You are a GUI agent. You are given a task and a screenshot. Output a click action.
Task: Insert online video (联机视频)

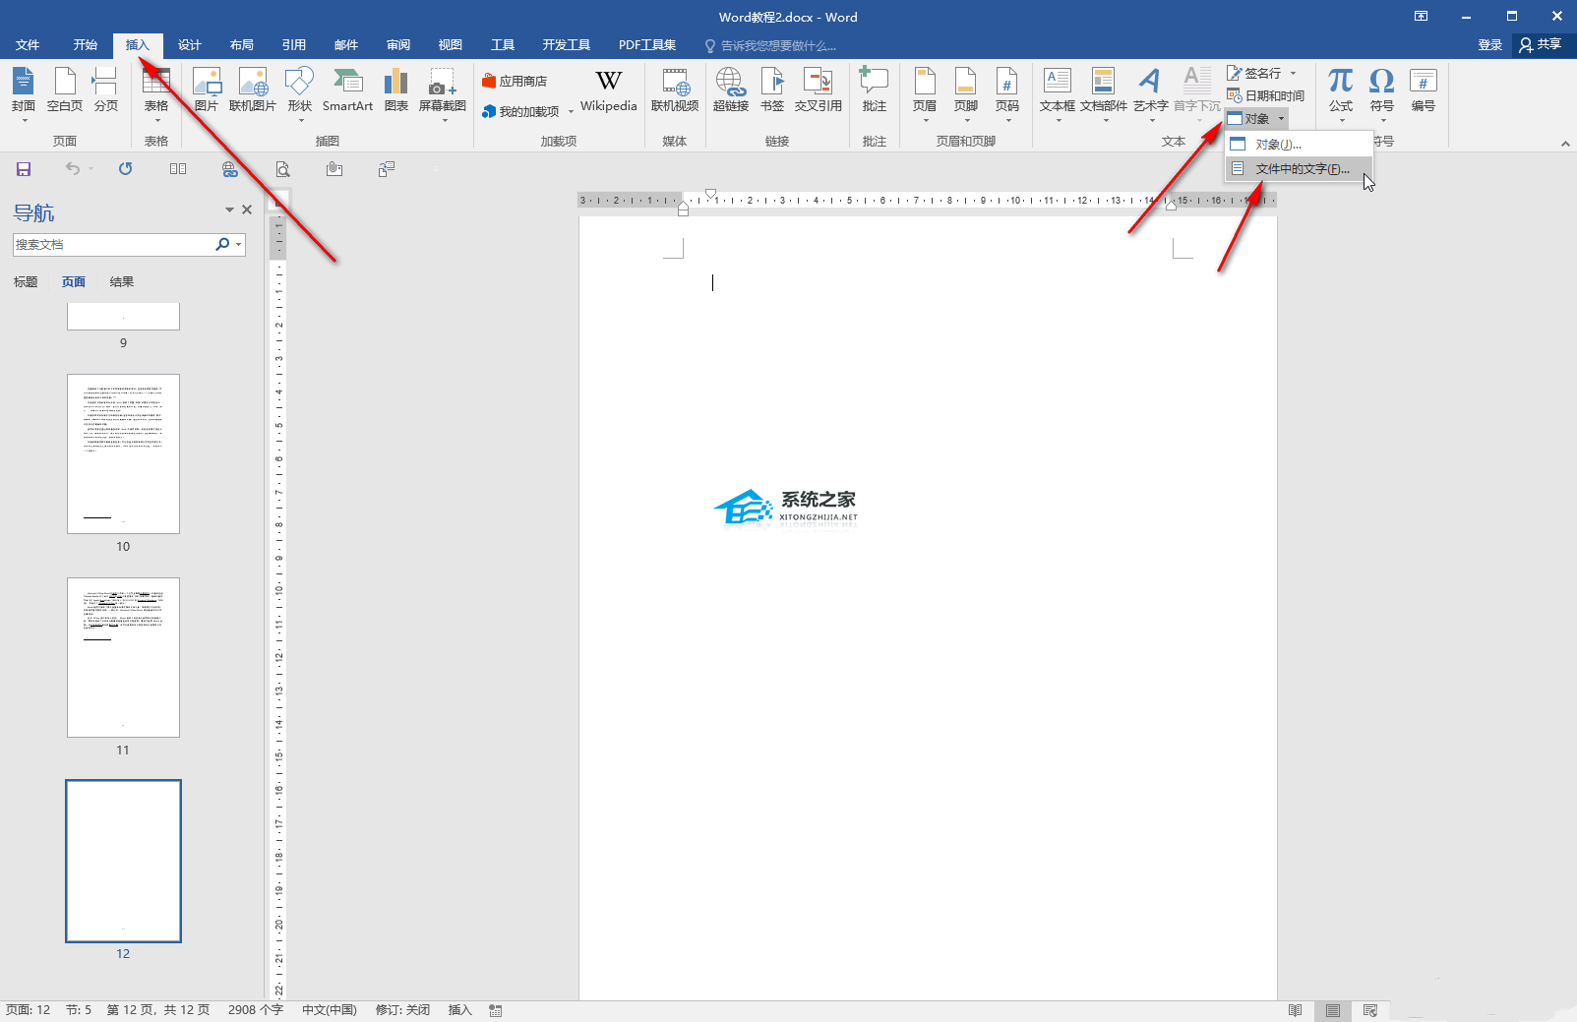[674, 90]
